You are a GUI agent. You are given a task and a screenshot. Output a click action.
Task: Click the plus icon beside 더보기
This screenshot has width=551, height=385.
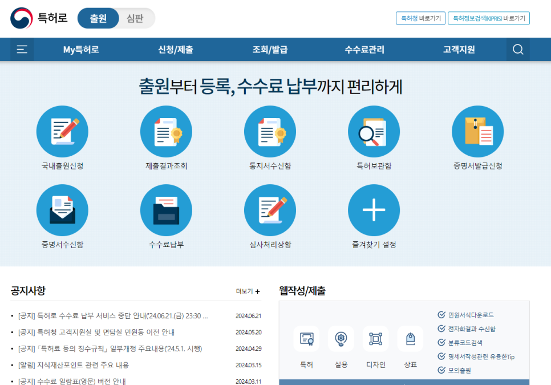click(x=258, y=291)
